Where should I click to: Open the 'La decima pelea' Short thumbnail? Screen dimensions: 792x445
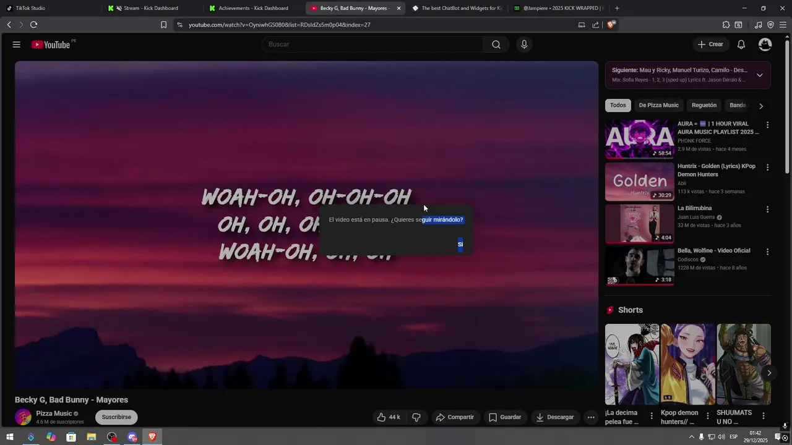pyautogui.click(x=632, y=364)
